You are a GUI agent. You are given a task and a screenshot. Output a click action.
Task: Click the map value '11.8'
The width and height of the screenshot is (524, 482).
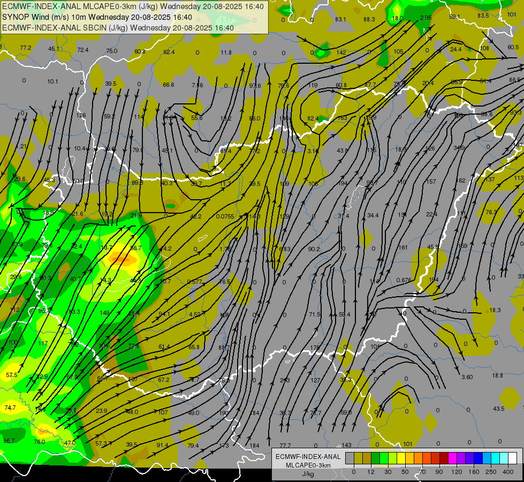226,52
